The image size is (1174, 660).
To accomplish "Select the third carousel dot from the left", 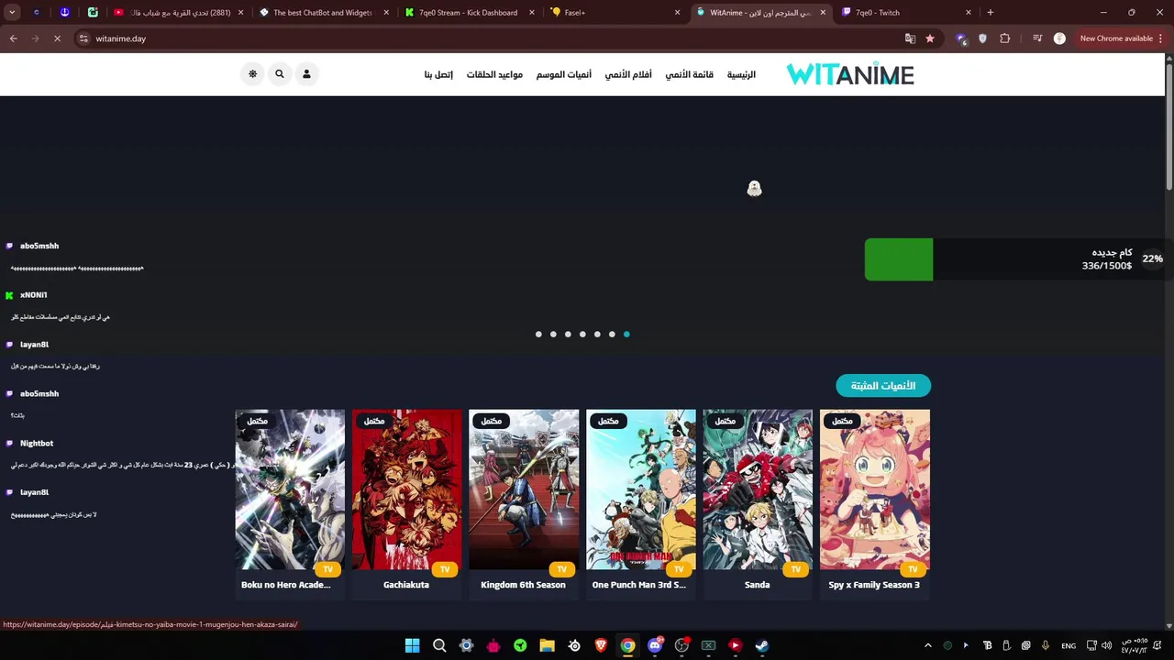I will (568, 335).
